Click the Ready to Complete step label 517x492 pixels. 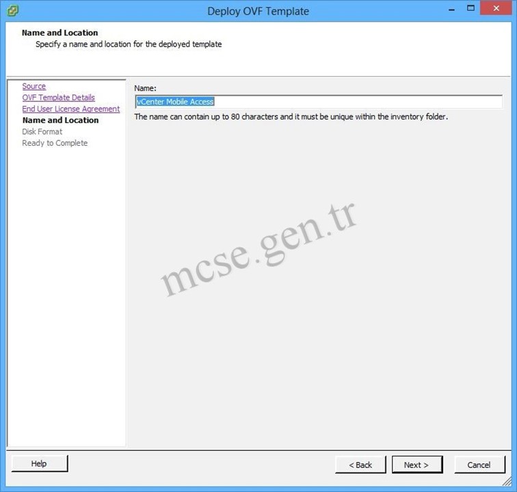[55, 143]
